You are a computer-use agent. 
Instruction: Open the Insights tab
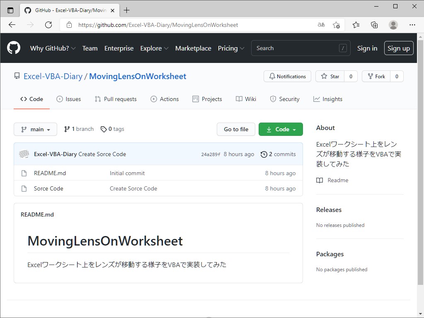click(327, 99)
